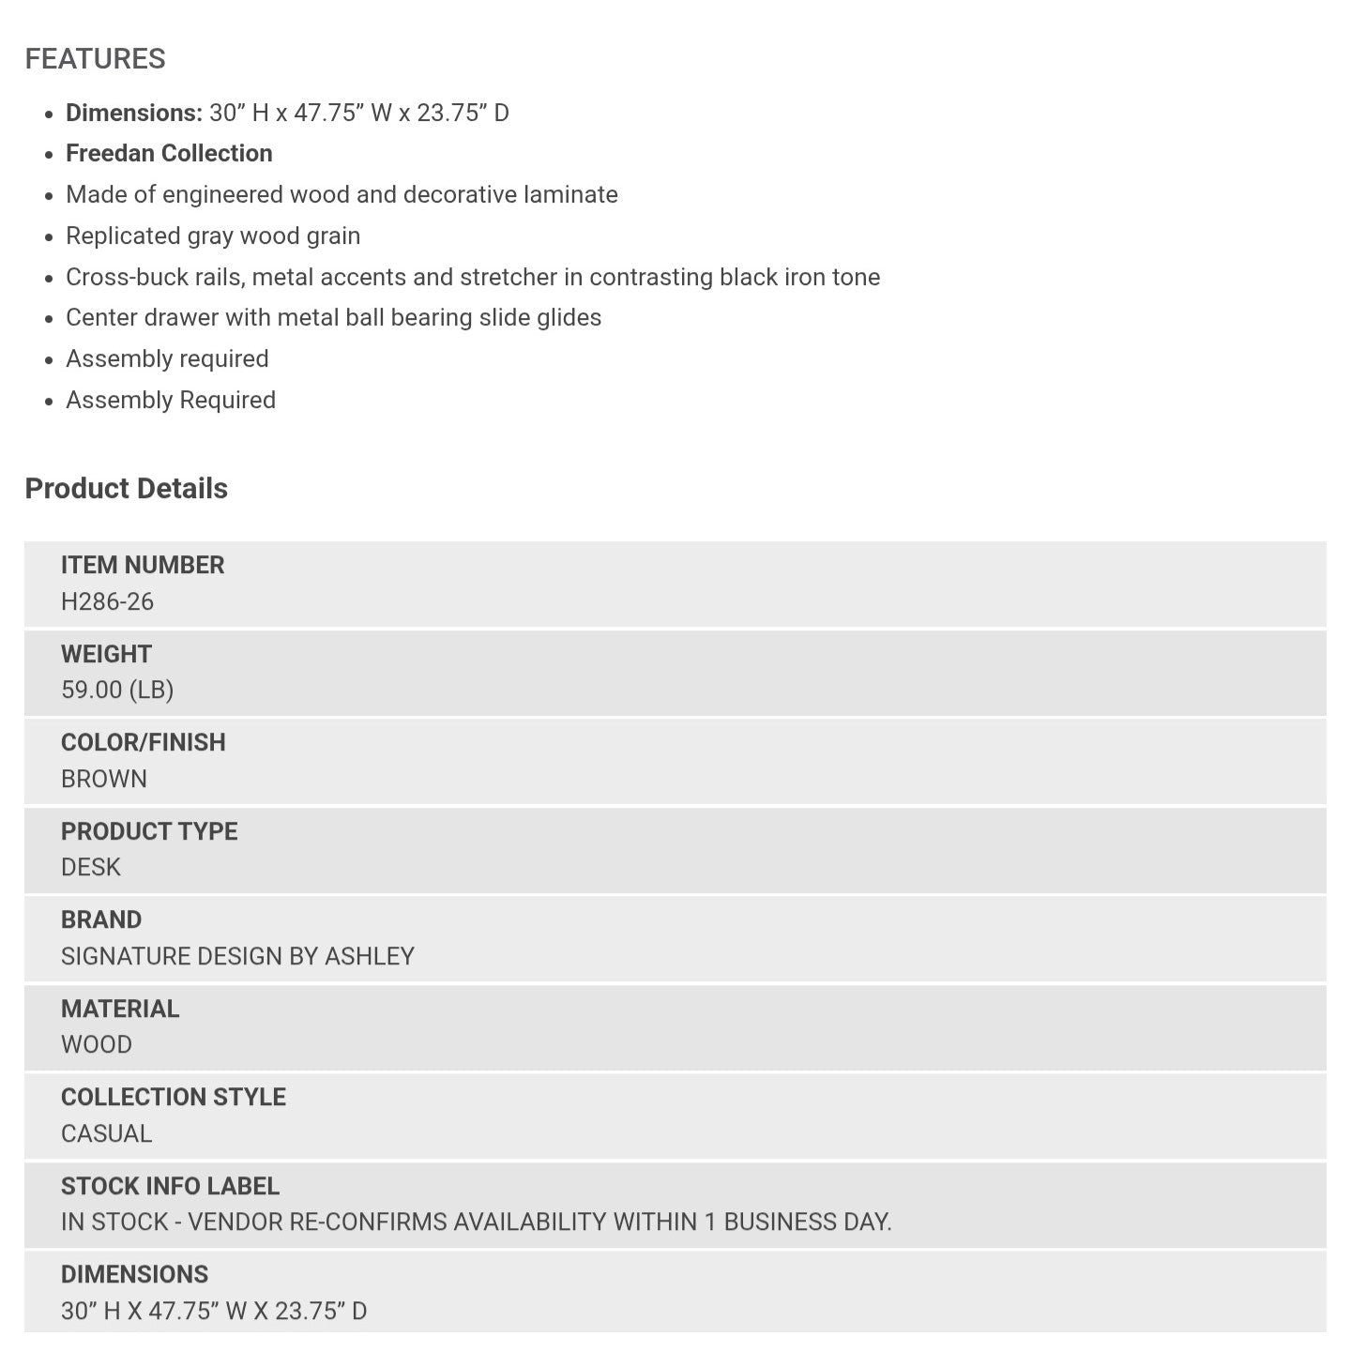Image resolution: width=1351 pixels, height=1351 pixels.
Task: Click the lowercase 'Assembly required' bullet
Action: (167, 358)
